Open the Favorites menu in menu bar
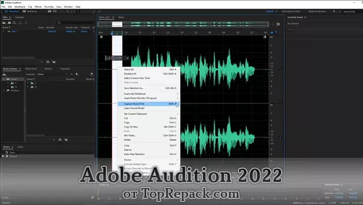The image size is (363, 205). coord(49,7)
